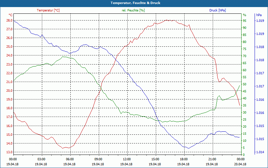
Task: Click the "15:00" time axis label
Action: [155, 159]
